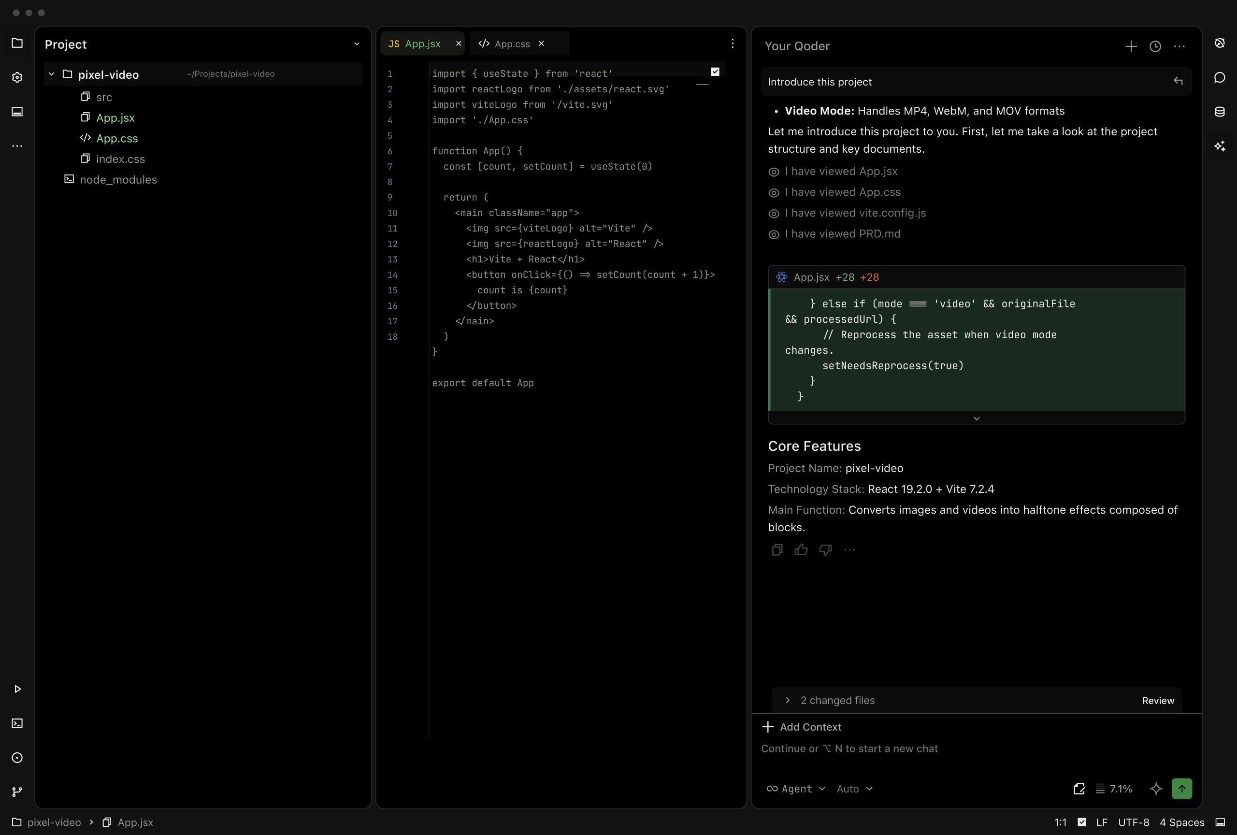Click the eye icon beside viewed App.css
Screen dimensions: 1237x835
coord(774,193)
